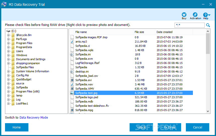This screenshot has width=216, height=136.
Task: Select the Softpedia Files folder
Action: (x=25, y=67)
